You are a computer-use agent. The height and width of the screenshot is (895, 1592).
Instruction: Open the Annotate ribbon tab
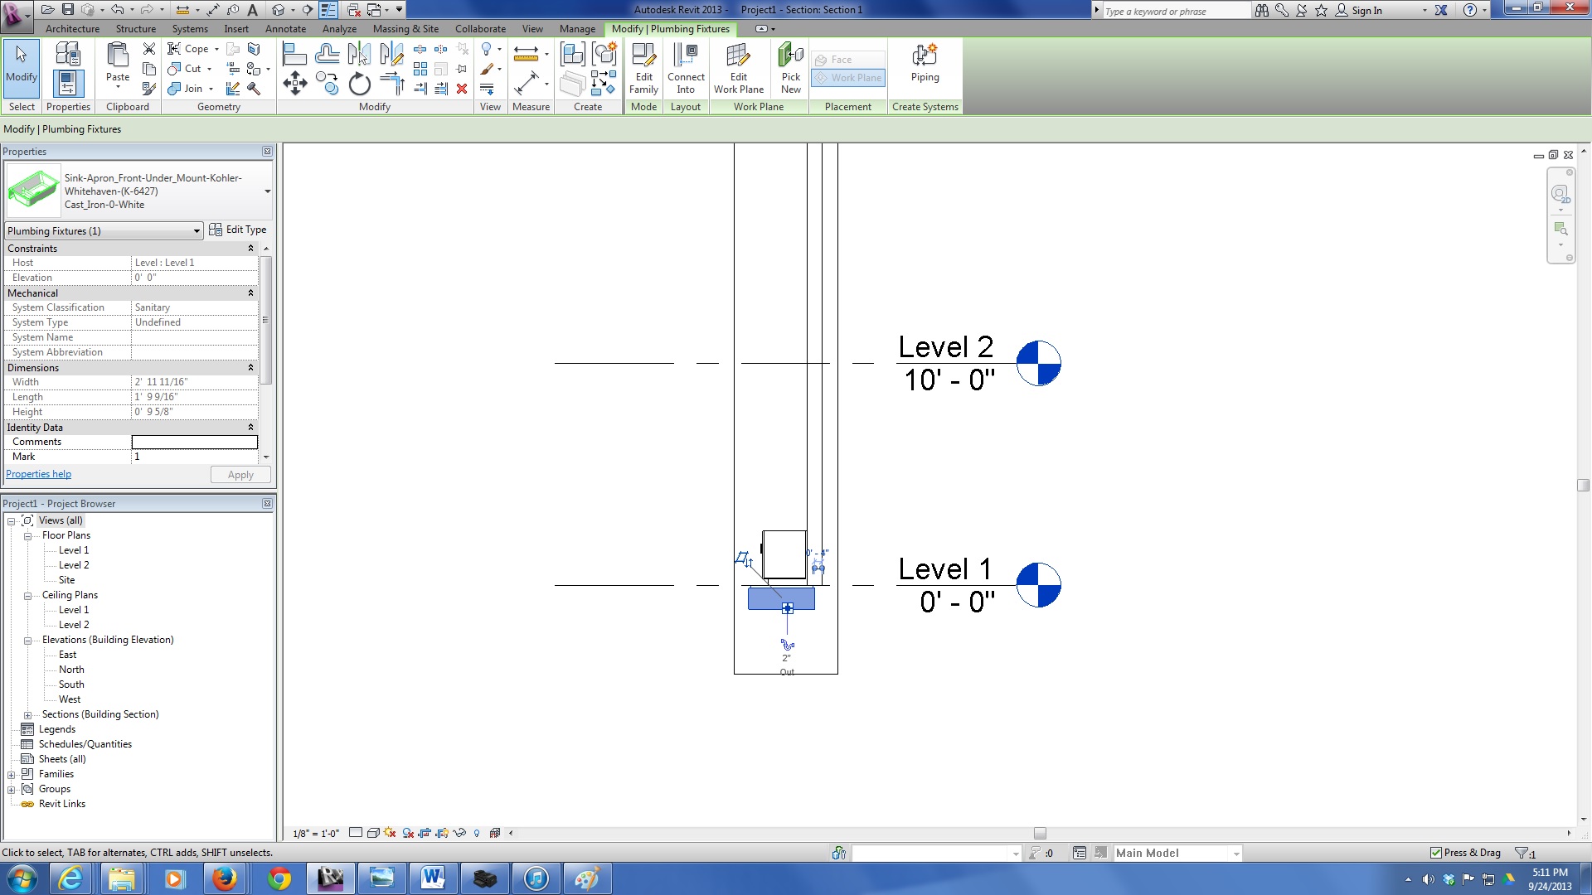click(x=285, y=29)
